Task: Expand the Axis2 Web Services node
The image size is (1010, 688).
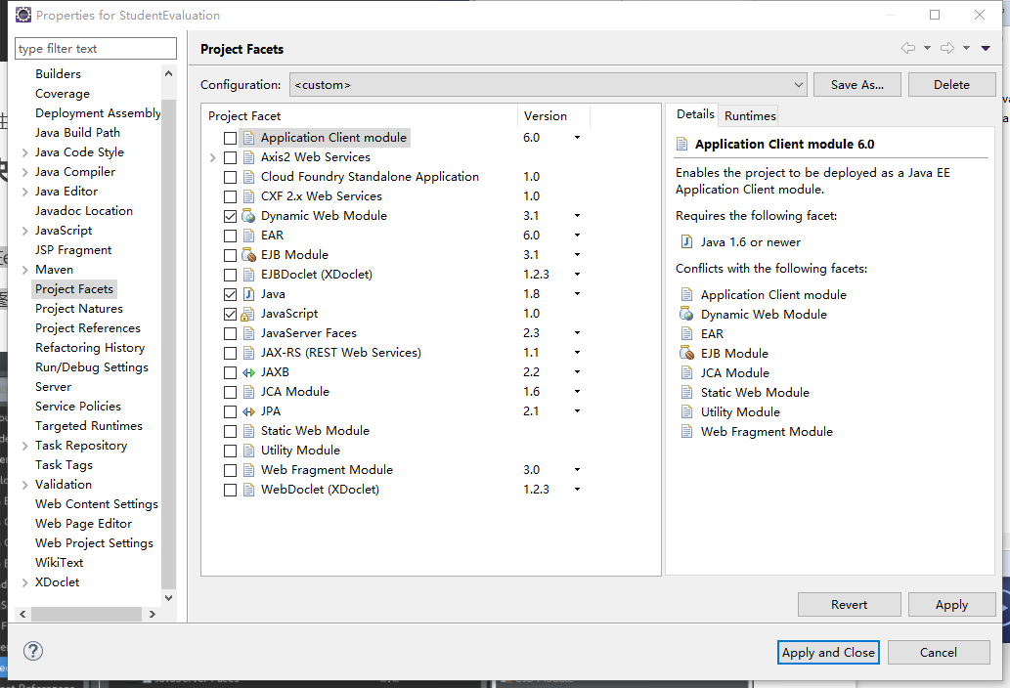Action: [213, 157]
